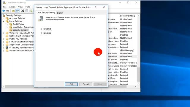Click the Security Options folder icon
Image resolution: width=190 pixels, height=107 pixels.
[11, 30]
